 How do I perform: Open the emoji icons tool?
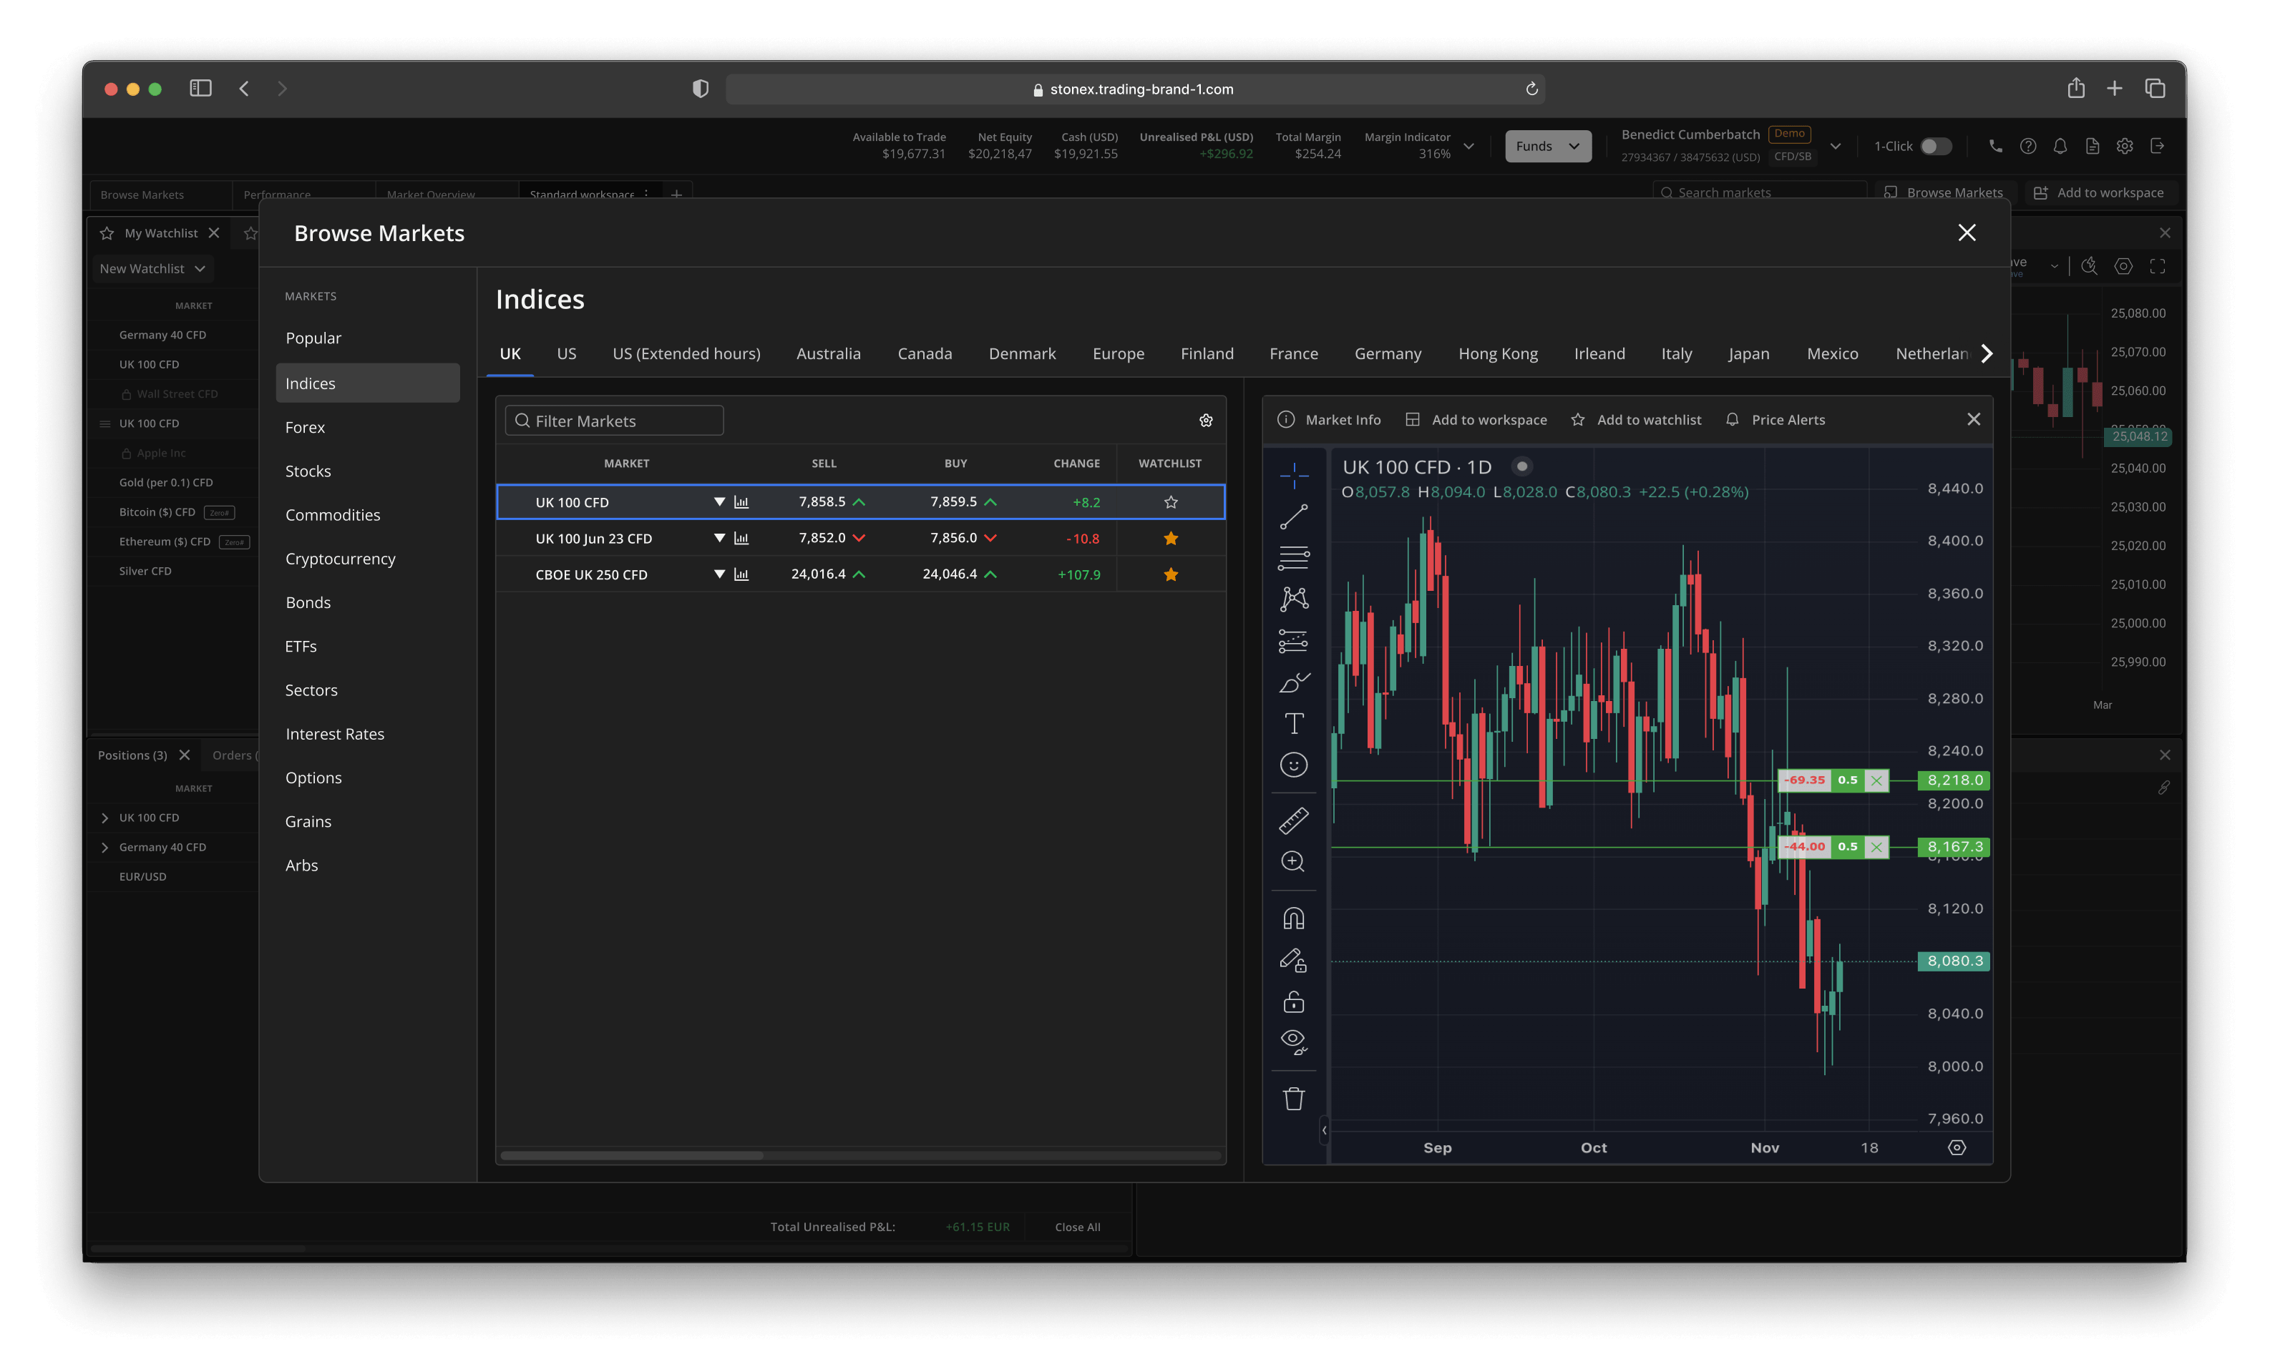coord(1293,765)
